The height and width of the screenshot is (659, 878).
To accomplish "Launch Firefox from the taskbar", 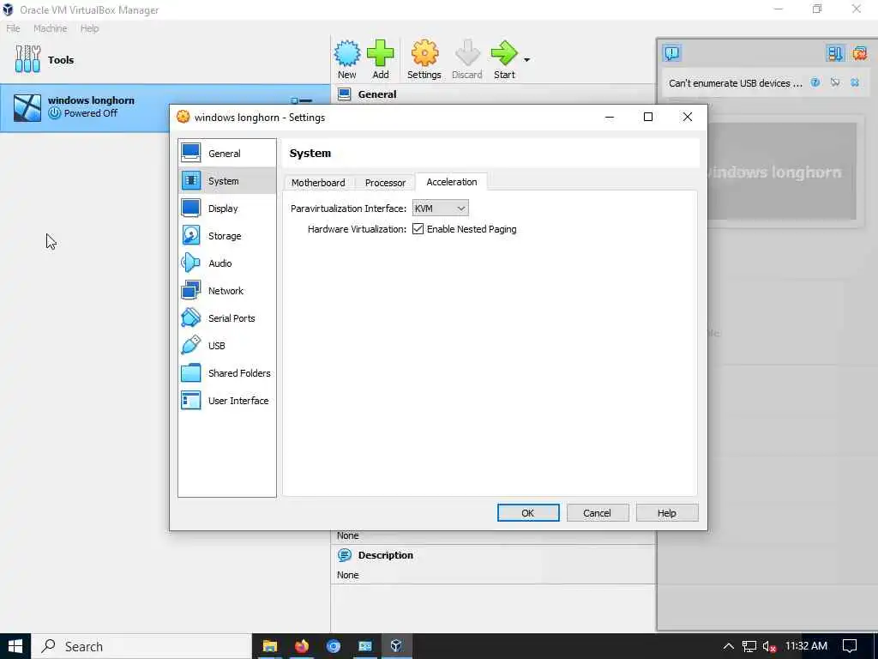I will [302, 646].
